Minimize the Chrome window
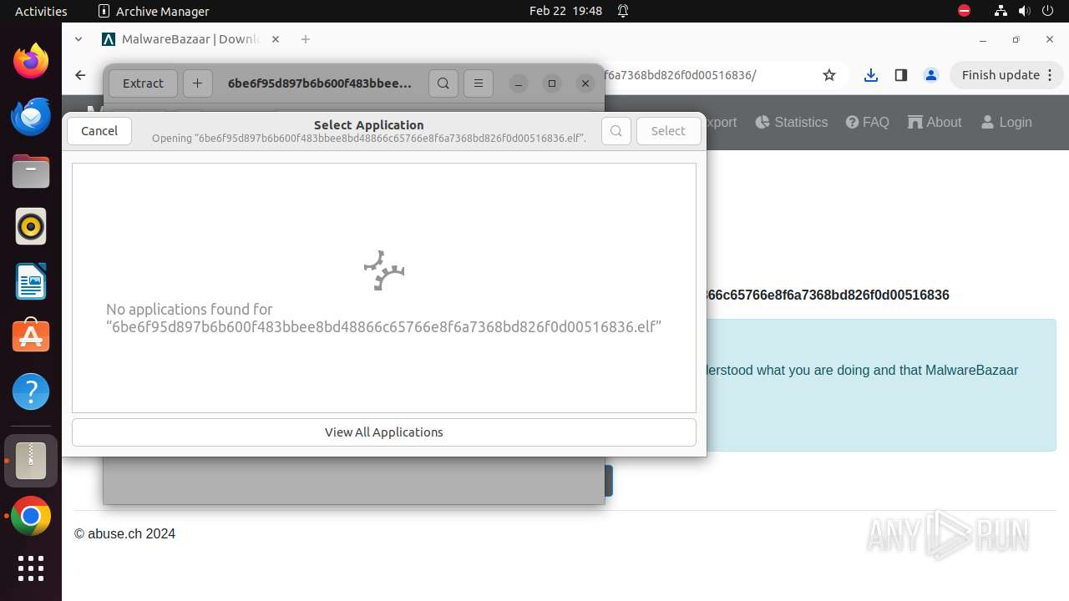The image size is (1069, 601). coord(983,39)
